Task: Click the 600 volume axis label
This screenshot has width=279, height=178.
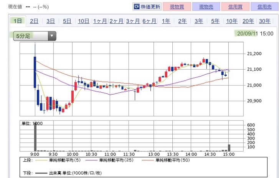Action: point(251,125)
